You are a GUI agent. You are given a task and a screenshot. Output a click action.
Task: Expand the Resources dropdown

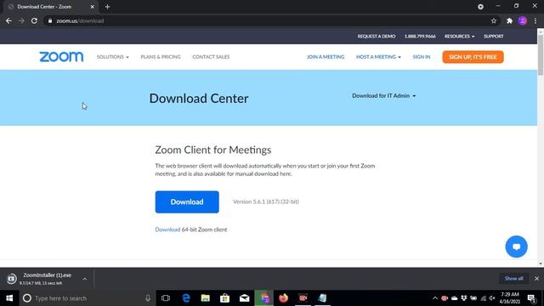[459, 36]
